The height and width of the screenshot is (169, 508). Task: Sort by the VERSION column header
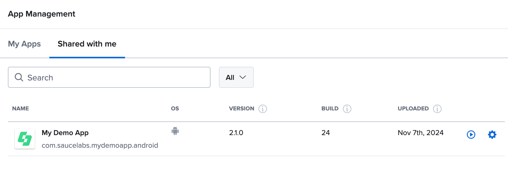[241, 108]
